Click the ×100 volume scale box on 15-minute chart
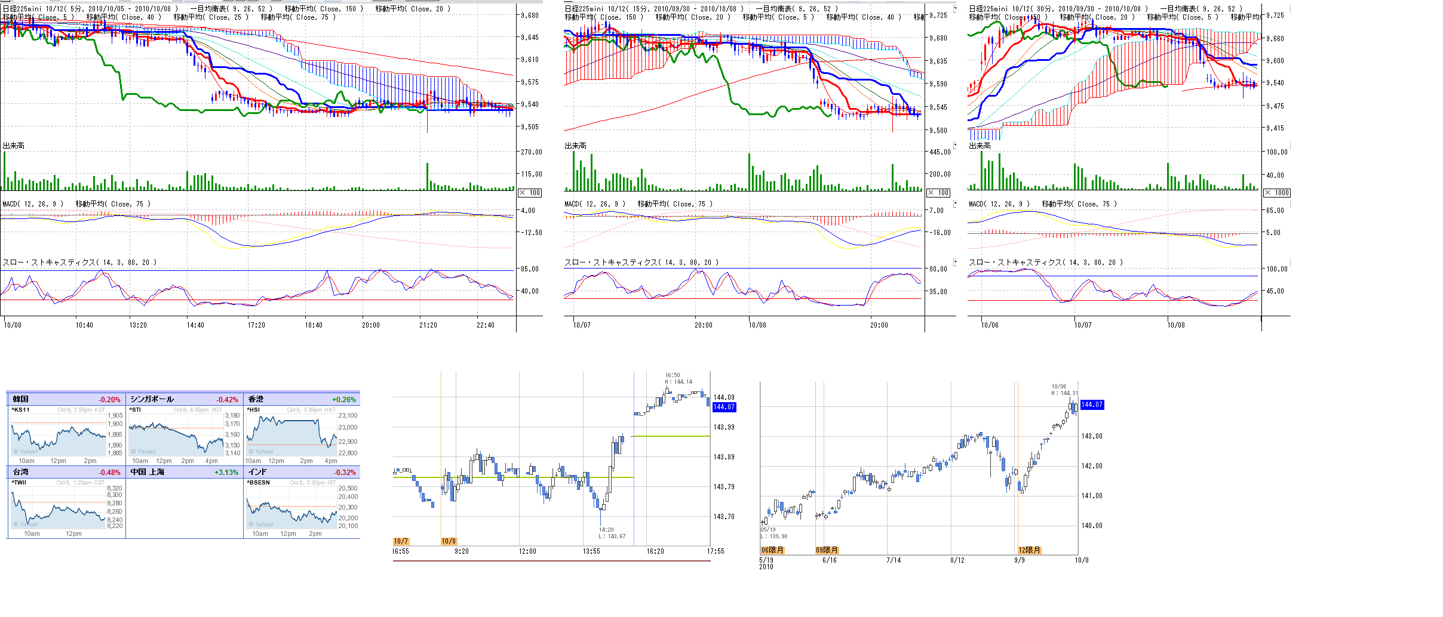This screenshot has width=1443, height=617. pos(938,193)
